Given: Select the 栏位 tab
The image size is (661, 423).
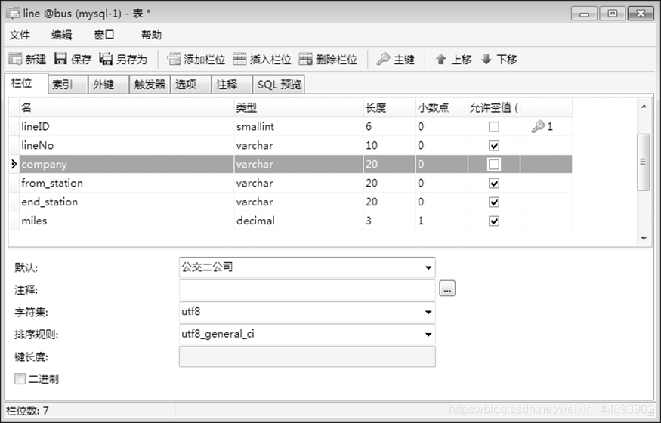Looking at the screenshot, I should click(26, 83).
